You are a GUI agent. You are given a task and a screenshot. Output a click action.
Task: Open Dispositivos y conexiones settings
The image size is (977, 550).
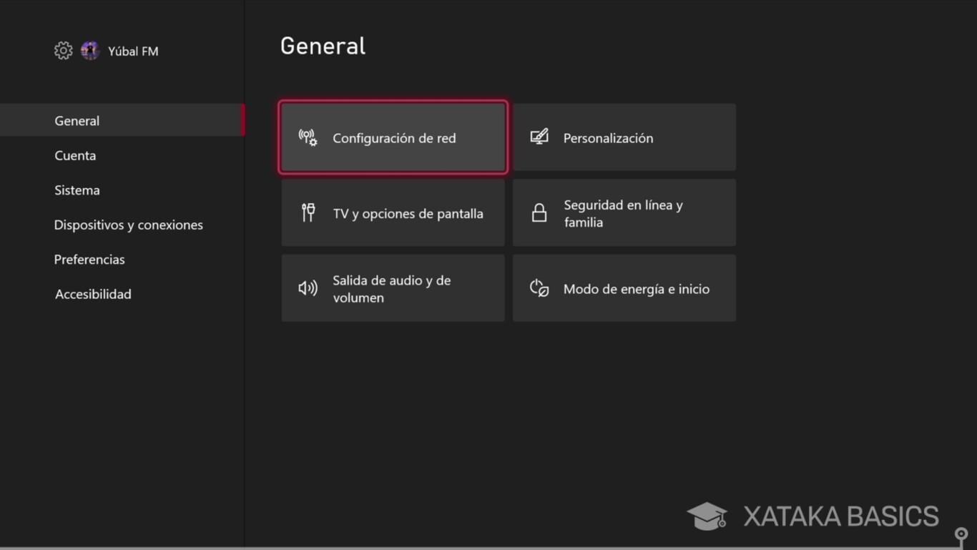click(129, 225)
